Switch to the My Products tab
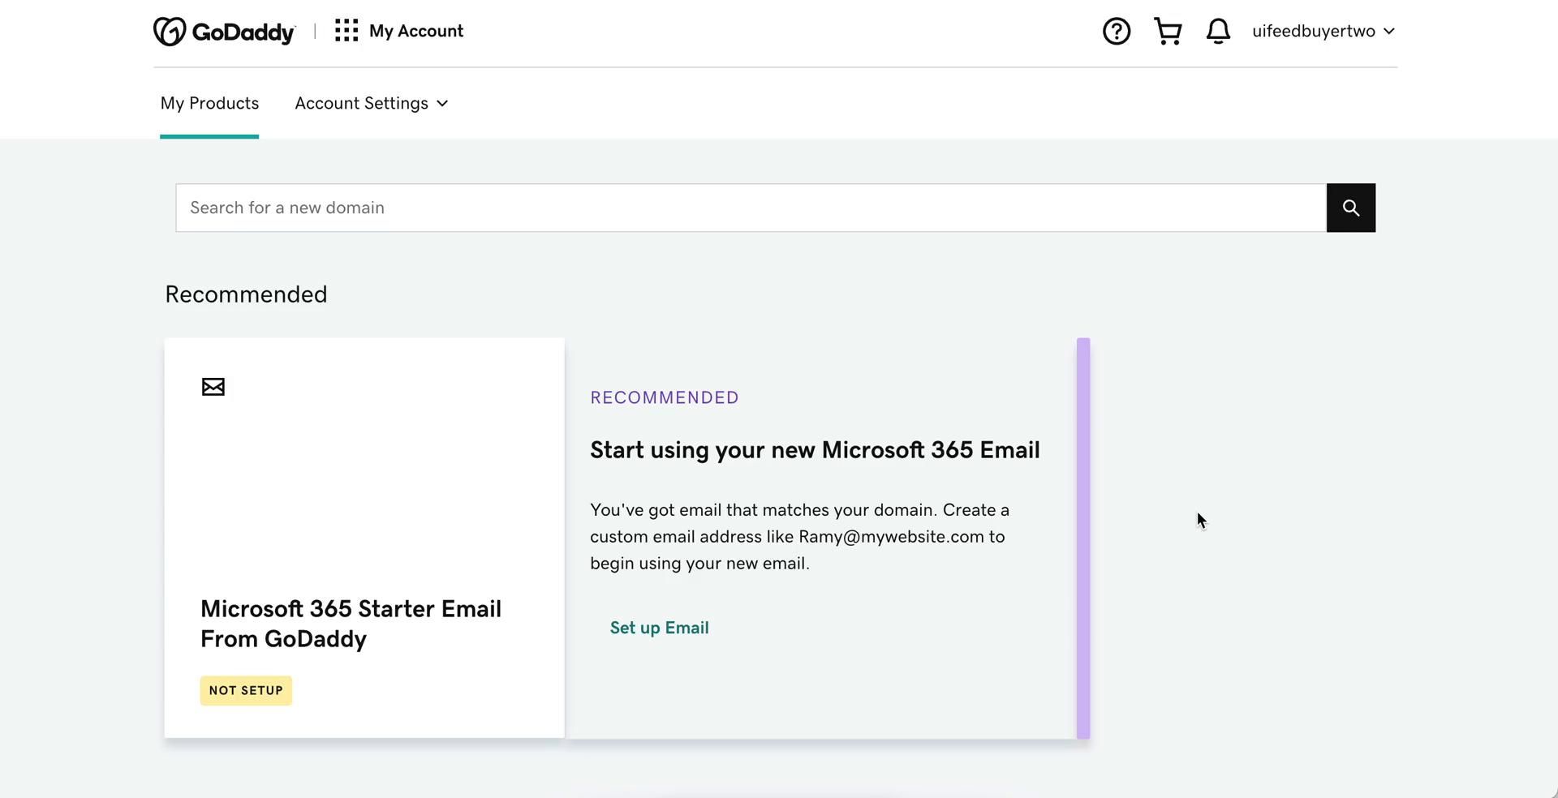This screenshot has width=1558, height=798. [x=209, y=104]
